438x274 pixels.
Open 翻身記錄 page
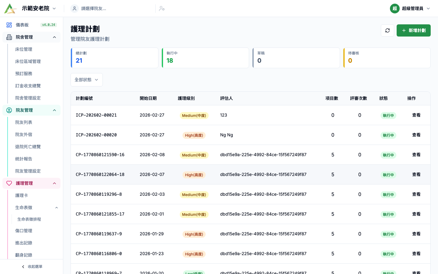click(x=24, y=255)
